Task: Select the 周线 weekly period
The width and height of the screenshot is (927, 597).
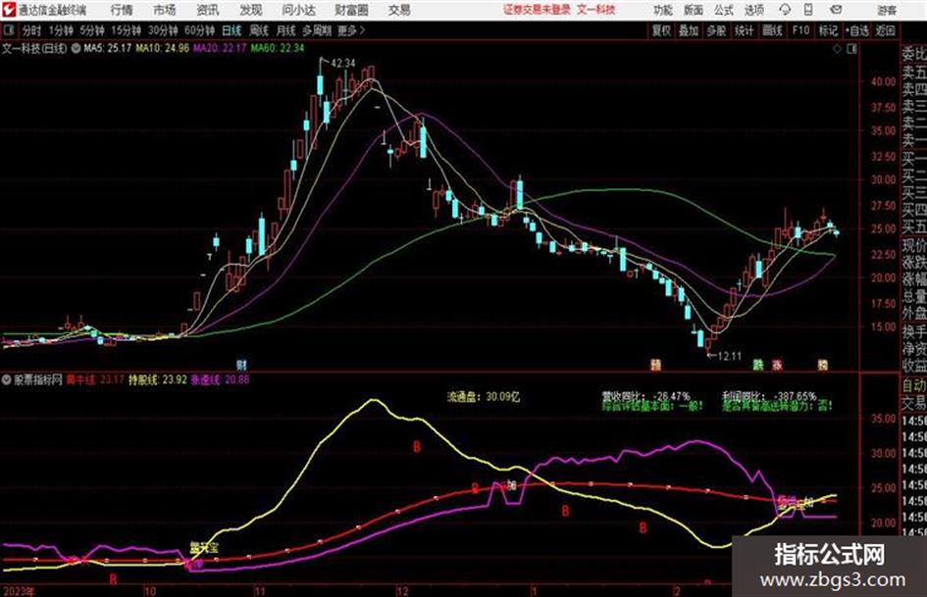Action: (x=259, y=30)
